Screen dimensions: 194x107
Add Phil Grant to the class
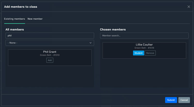(50, 60)
